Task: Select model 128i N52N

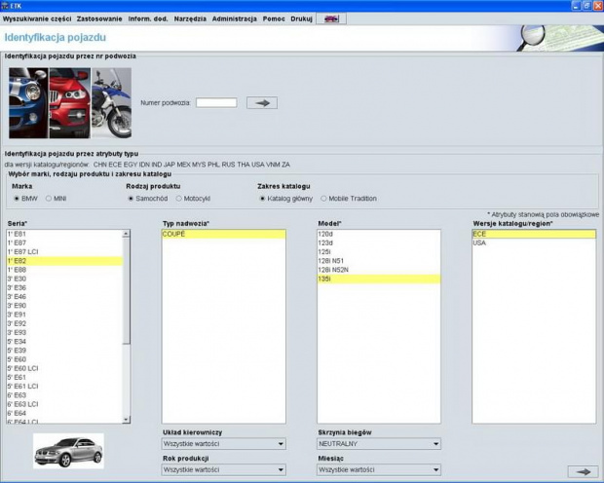Action: pyautogui.click(x=379, y=270)
